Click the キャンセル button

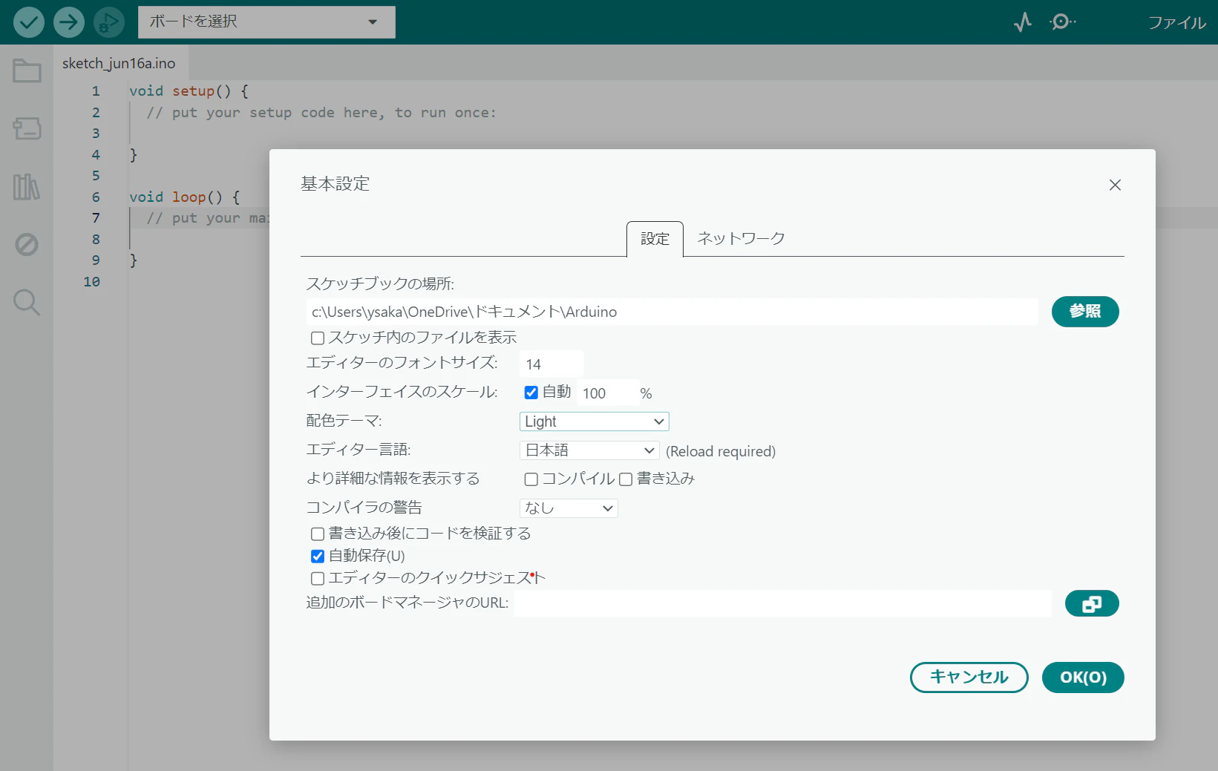969,678
